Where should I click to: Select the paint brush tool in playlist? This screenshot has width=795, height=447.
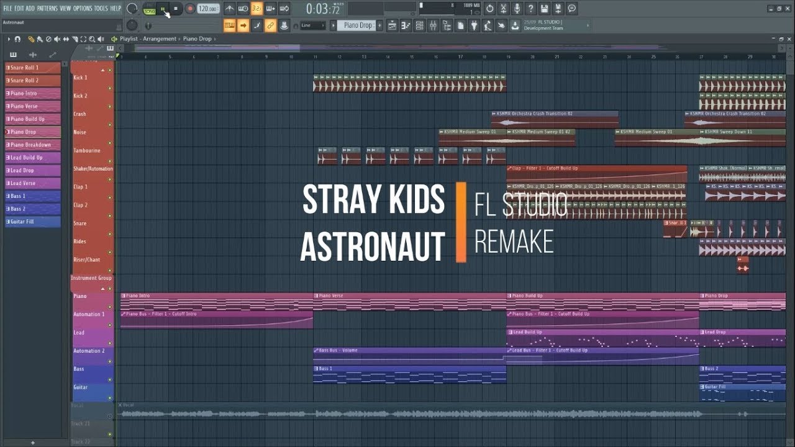point(39,38)
